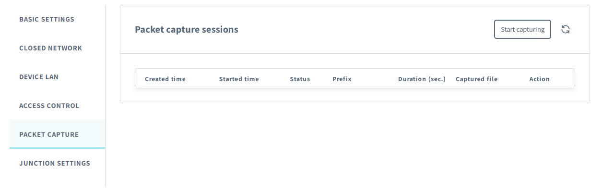Select the Status column header
This screenshot has width=614, height=192.
pyautogui.click(x=300, y=79)
